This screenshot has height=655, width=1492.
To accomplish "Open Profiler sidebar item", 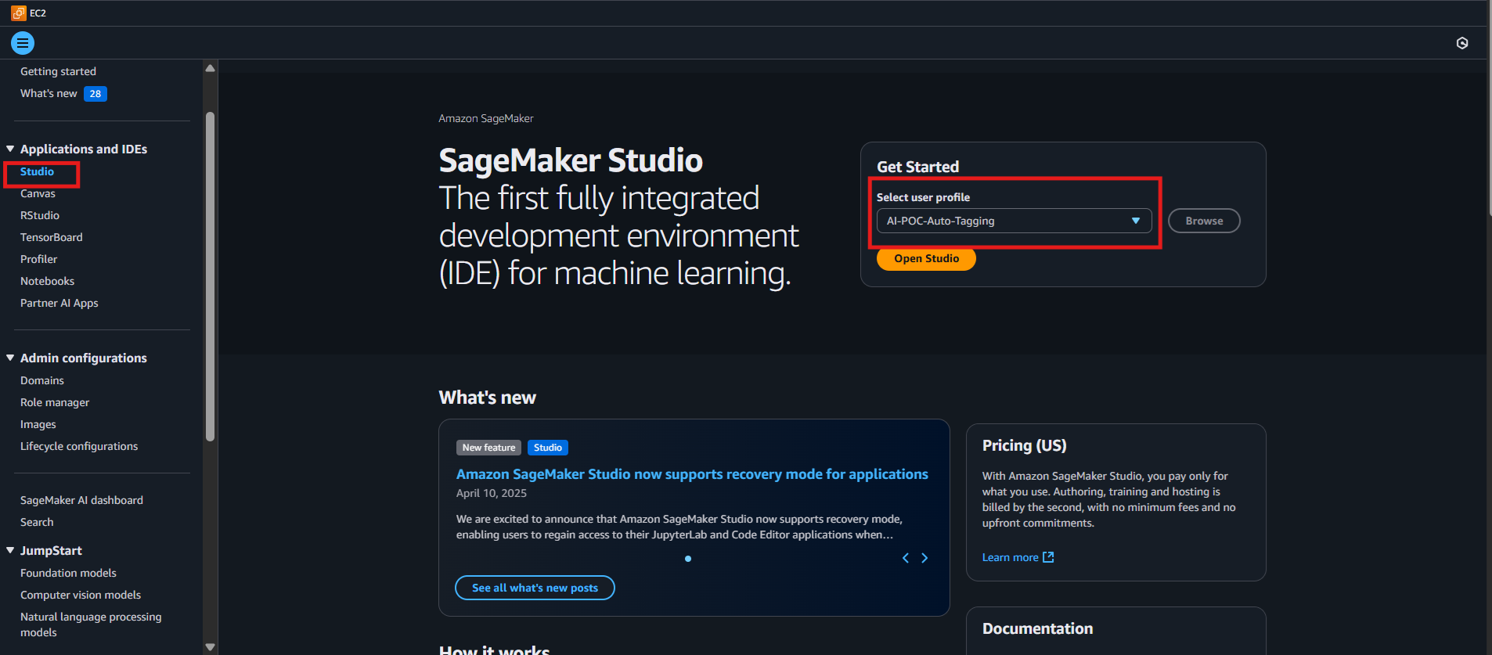I will pos(38,259).
